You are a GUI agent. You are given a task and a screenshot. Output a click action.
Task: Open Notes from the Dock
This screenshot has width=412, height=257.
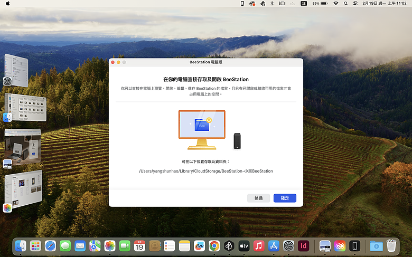pos(184,246)
